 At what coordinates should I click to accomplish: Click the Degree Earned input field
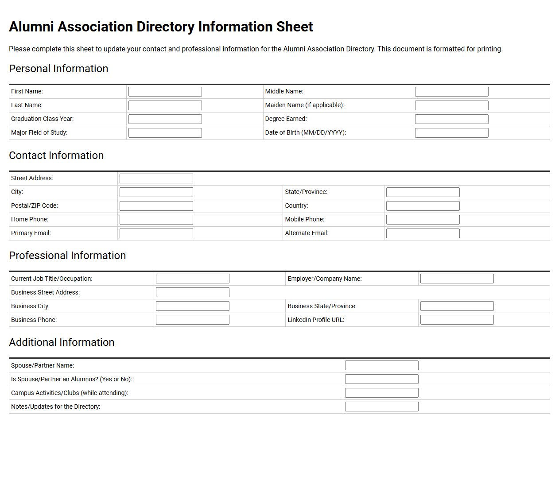[x=452, y=119]
